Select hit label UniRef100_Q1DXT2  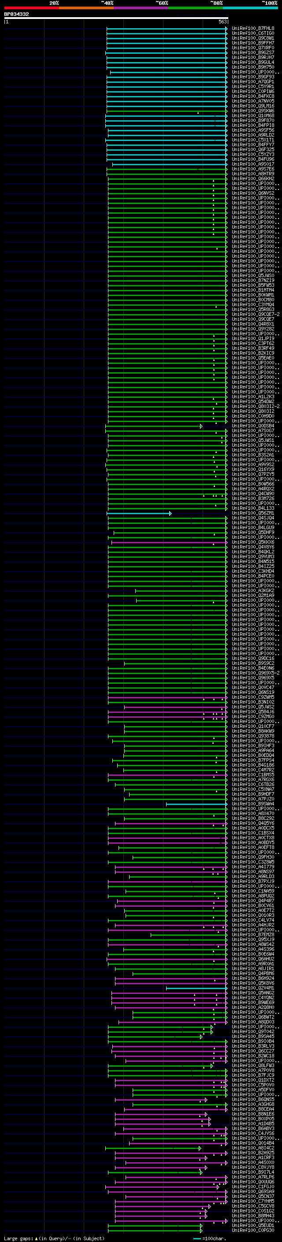pos(253,1080)
